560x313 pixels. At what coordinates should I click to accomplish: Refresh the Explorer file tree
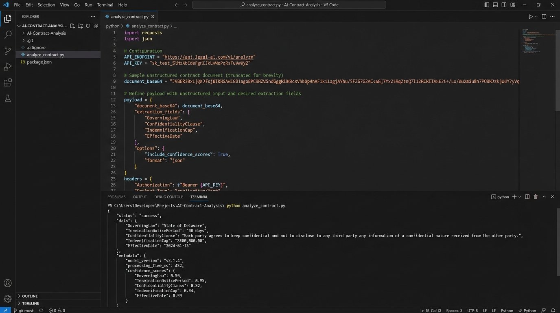pyautogui.click(x=88, y=26)
